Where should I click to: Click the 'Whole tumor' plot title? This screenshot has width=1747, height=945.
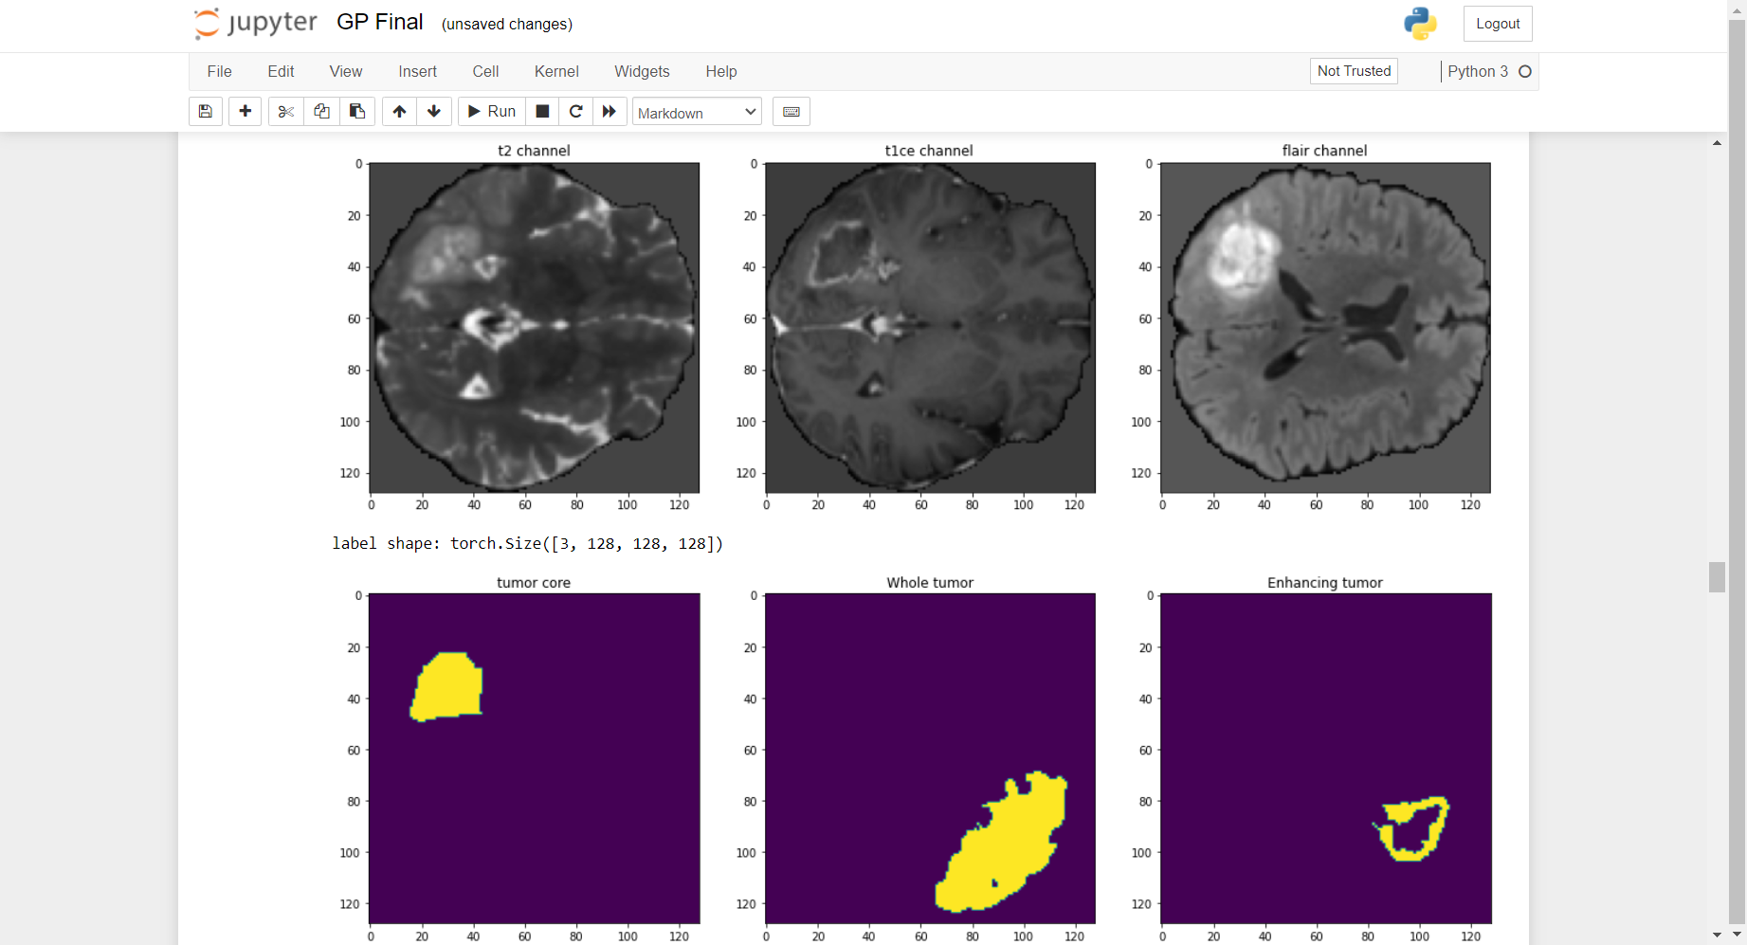pos(930,583)
